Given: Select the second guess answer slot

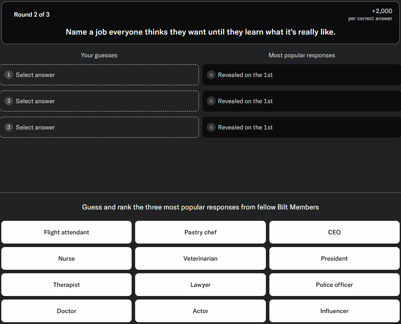Looking at the screenshot, I should tap(99, 101).
